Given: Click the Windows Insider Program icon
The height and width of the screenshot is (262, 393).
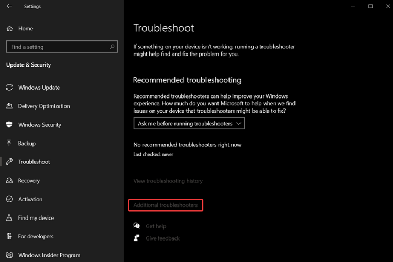Looking at the screenshot, I should pos(9,255).
